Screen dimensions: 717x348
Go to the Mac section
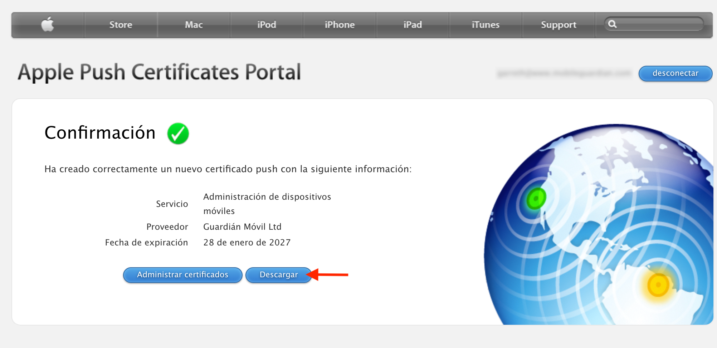194,25
